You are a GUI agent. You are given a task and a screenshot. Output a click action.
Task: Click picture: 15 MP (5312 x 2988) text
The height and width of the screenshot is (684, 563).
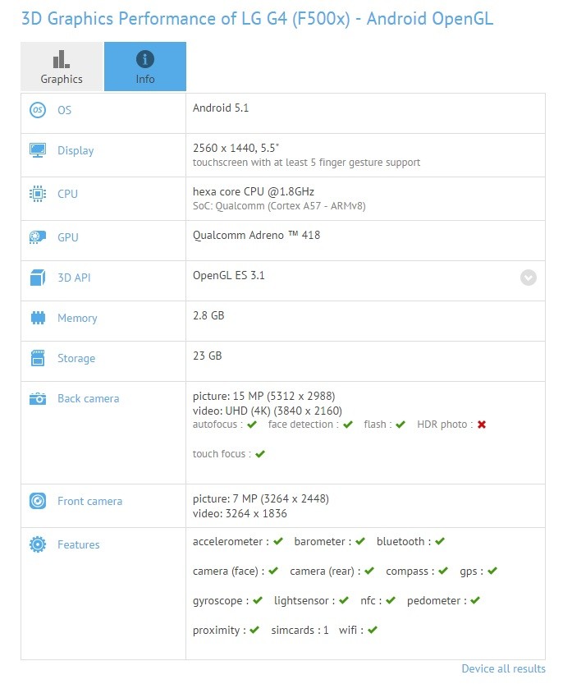click(263, 396)
